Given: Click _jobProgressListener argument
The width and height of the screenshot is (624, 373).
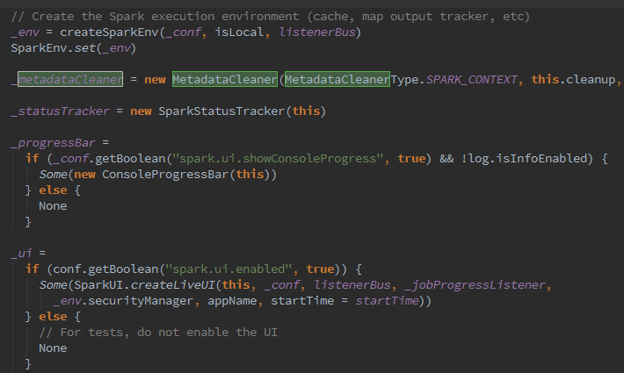Looking at the screenshot, I should pos(475,285).
